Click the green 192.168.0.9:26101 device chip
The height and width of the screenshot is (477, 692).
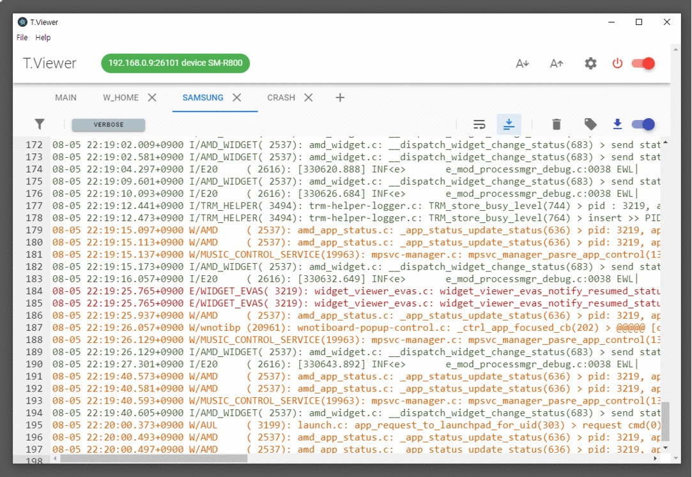(x=175, y=63)
